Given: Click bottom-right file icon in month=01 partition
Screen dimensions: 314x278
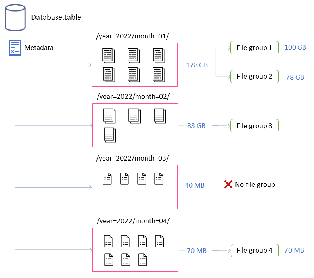Looking at the screenshot, I should pos(159,74).
